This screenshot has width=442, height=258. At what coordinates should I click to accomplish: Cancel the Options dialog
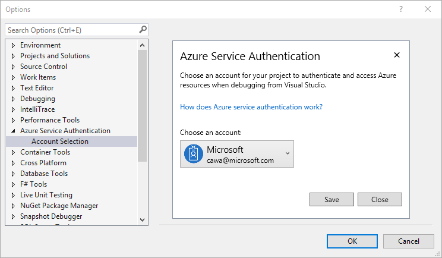409,241
